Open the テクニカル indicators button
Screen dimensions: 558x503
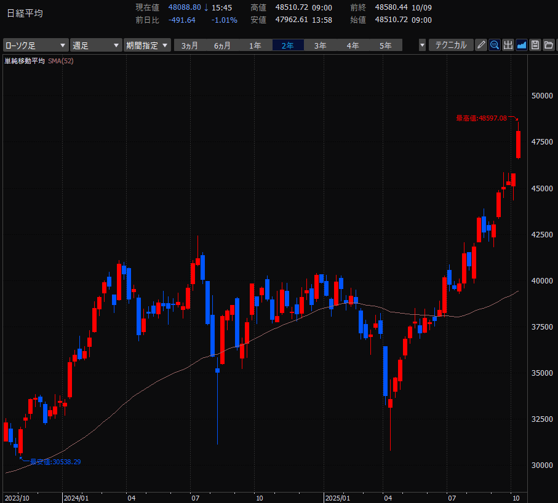click(x=451, y=45)
